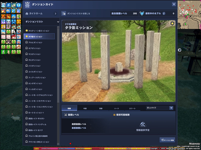Open the 僕らのやり方 dropdown arrow
201x150 pixels.
pyautogui.click(x=171, y=108)
